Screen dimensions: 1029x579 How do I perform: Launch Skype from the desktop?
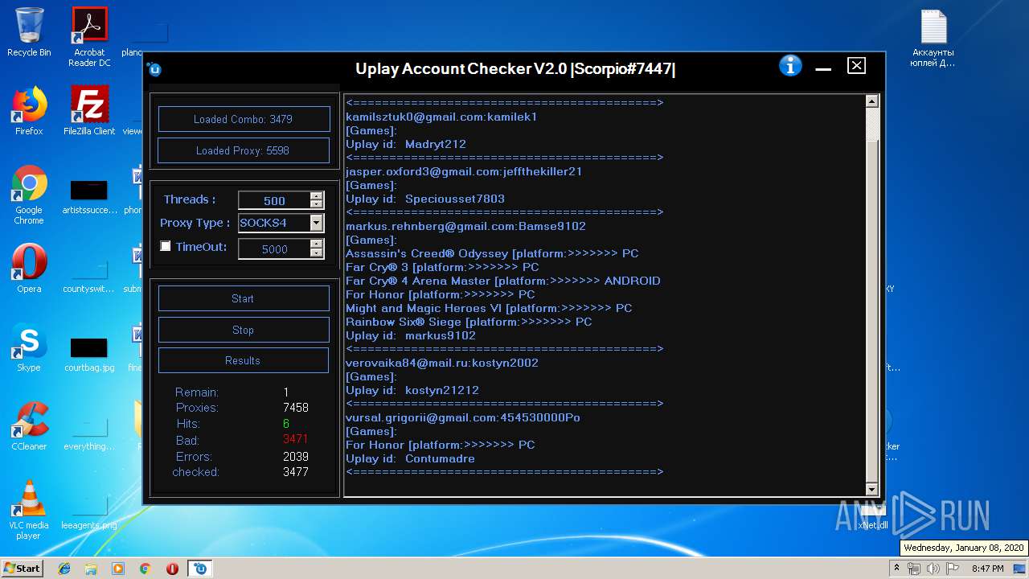pyautogui.click(x=29, y=347)
